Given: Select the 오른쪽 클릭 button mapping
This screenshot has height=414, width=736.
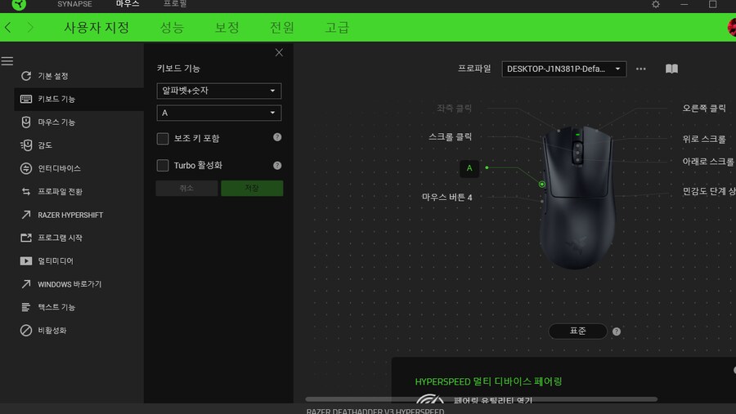Looking at the screenshot, I should [x=704, y=109].
